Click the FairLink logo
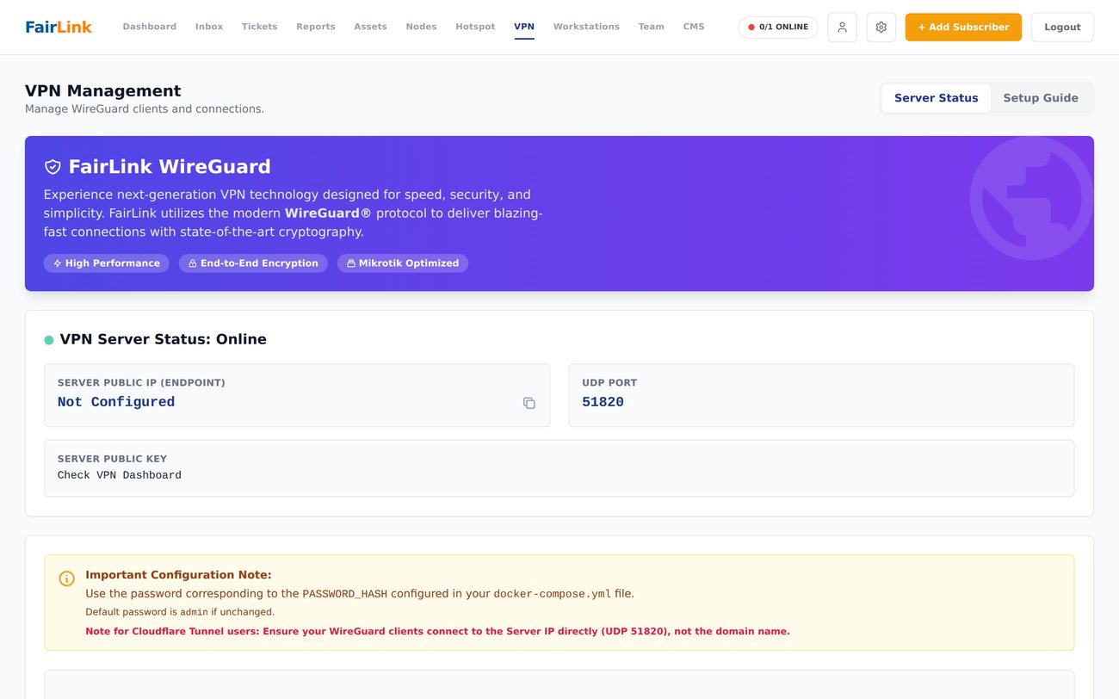 click(x=59, y=27)
